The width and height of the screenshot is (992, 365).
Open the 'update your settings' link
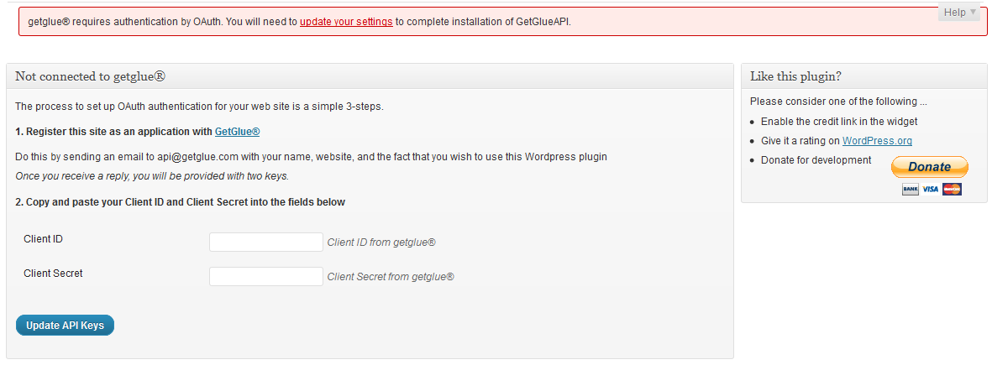coord(346,22)
